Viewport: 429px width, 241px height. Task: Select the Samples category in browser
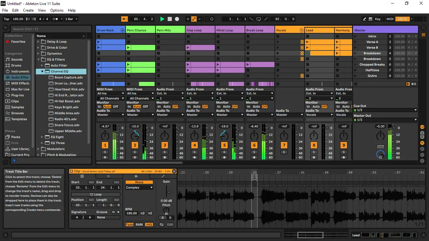(18, 107)
